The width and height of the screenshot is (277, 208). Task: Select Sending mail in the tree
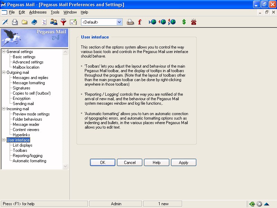[23, 104]
